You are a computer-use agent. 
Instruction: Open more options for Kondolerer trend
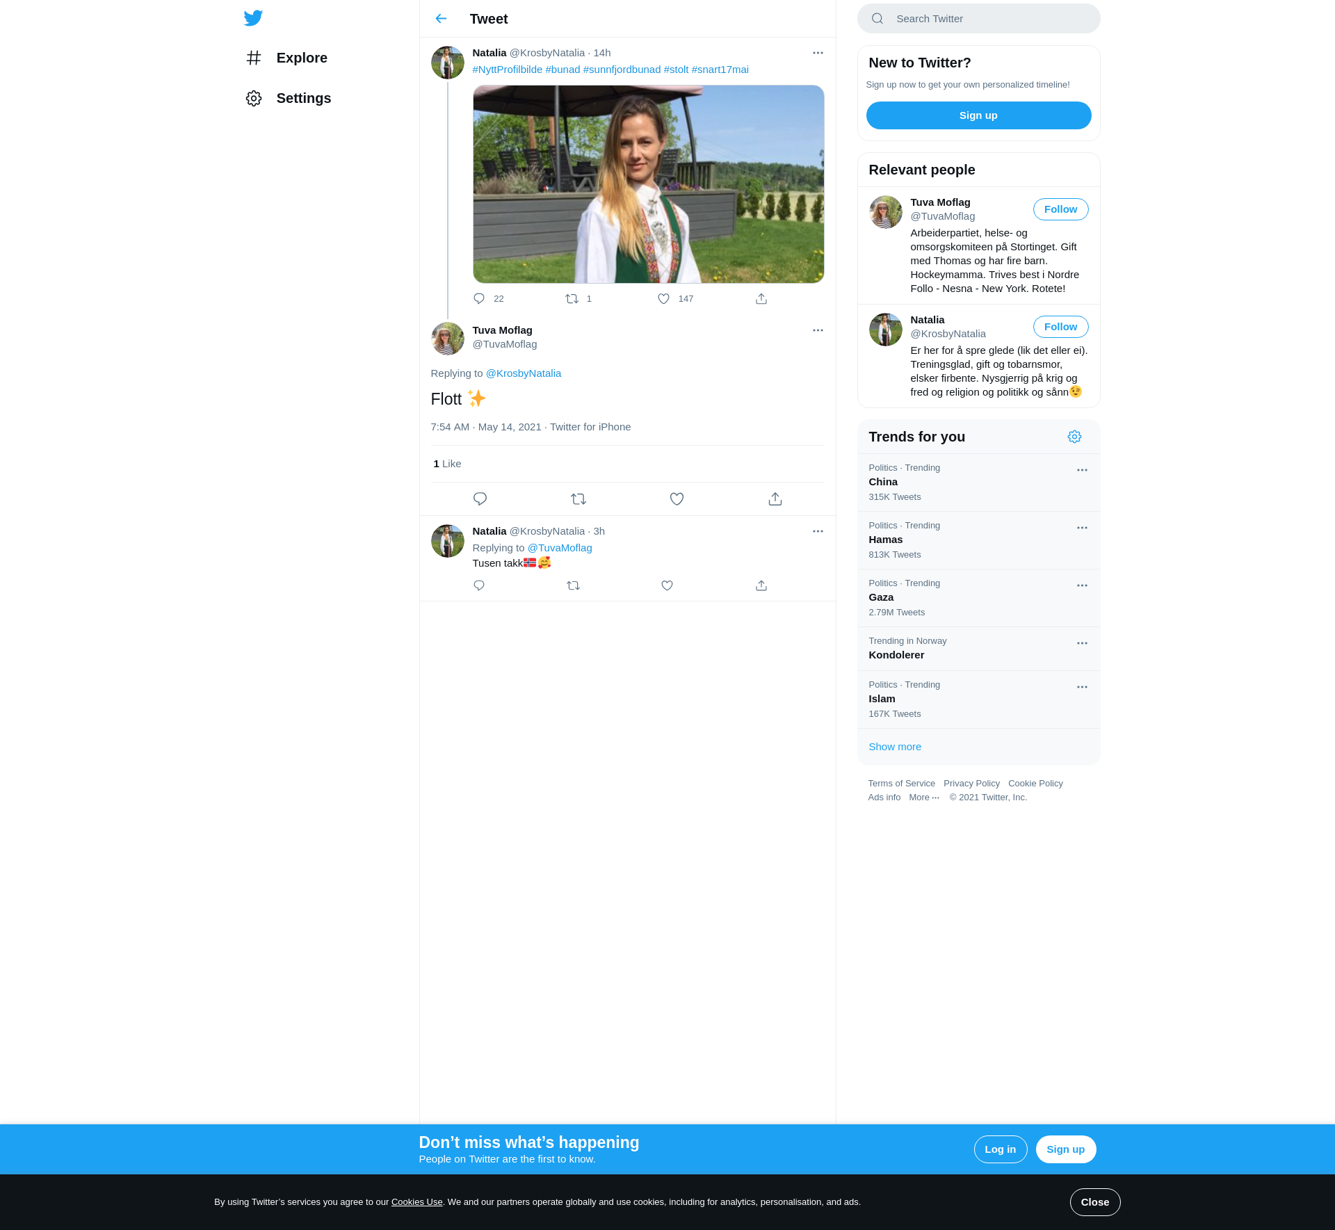1082,644
